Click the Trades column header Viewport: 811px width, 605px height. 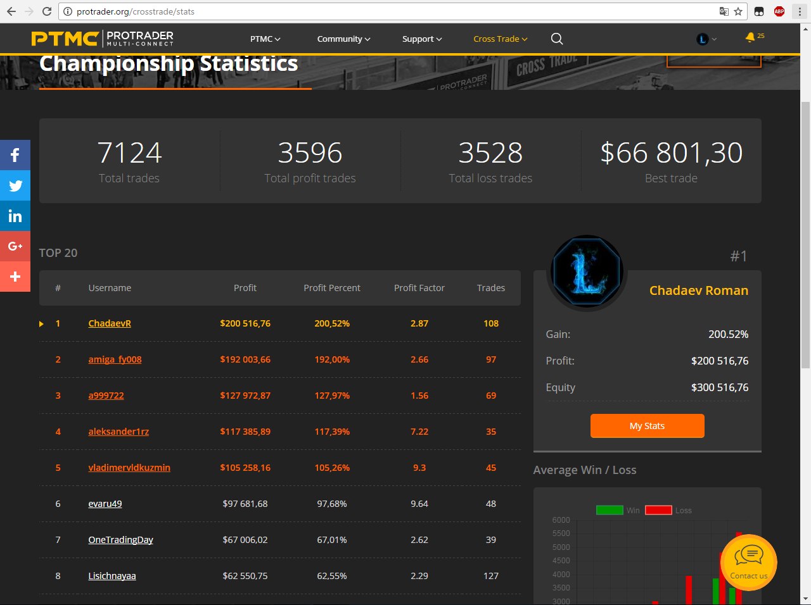click(491, 288)
